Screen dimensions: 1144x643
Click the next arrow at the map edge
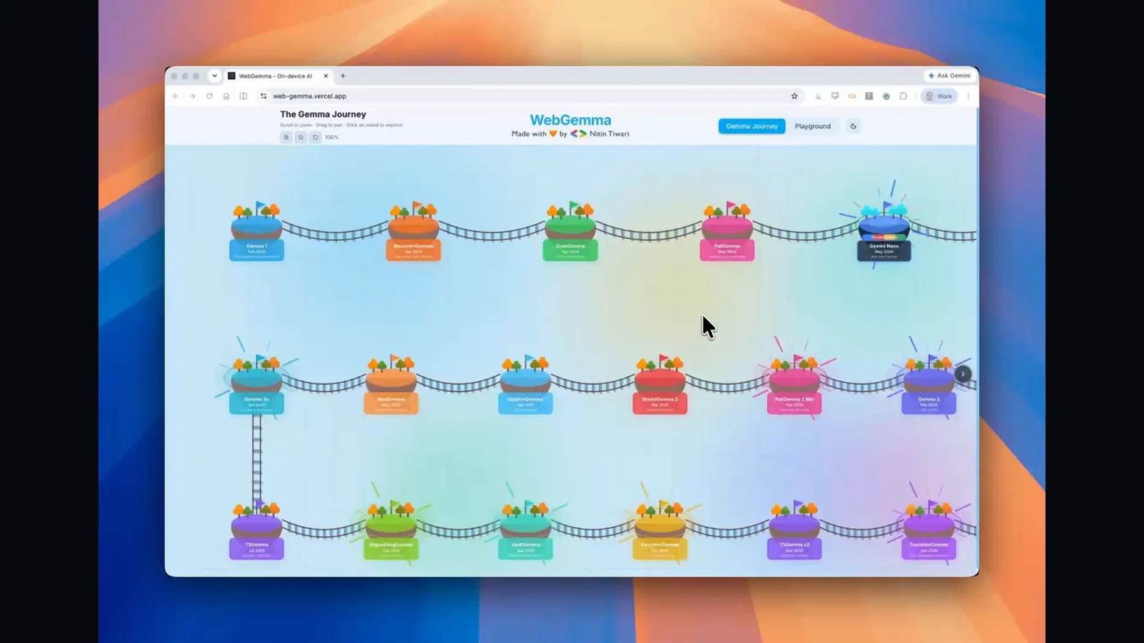pos(963,374)
